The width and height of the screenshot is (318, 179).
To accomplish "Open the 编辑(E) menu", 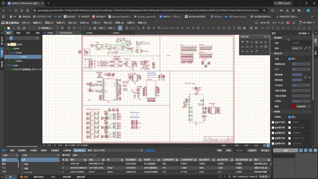I will click(x=37, y=23).
